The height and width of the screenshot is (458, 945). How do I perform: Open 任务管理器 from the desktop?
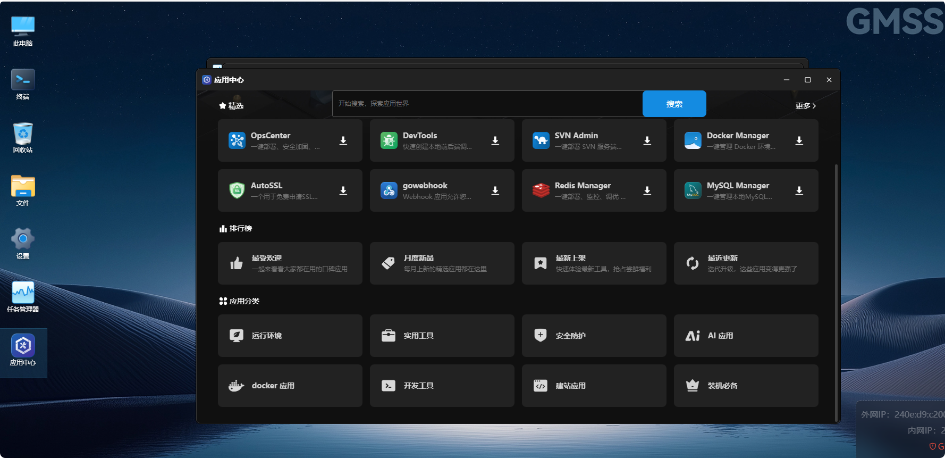(x=23, y=297)
